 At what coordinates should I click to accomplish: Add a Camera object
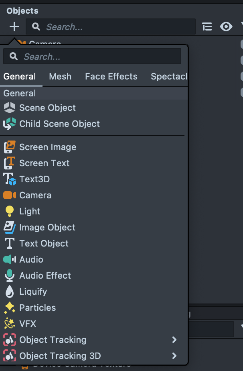tap(35, 195)
